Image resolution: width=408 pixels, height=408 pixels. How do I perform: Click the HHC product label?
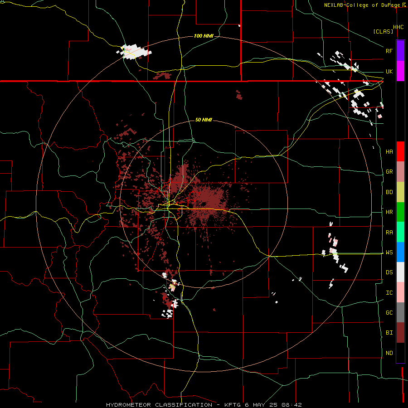[x=398, y=27]
